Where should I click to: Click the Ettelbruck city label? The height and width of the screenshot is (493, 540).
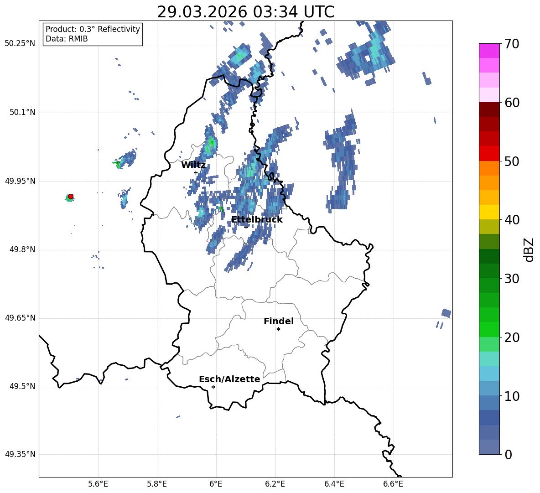pos(257,220)
